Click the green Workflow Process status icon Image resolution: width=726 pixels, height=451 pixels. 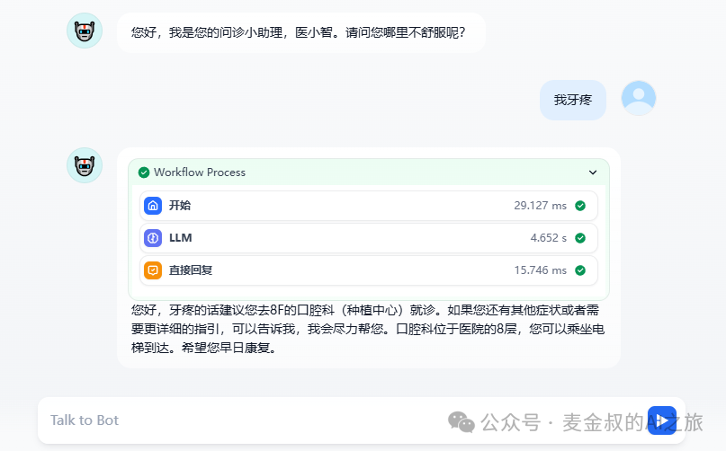pos(144,172)
